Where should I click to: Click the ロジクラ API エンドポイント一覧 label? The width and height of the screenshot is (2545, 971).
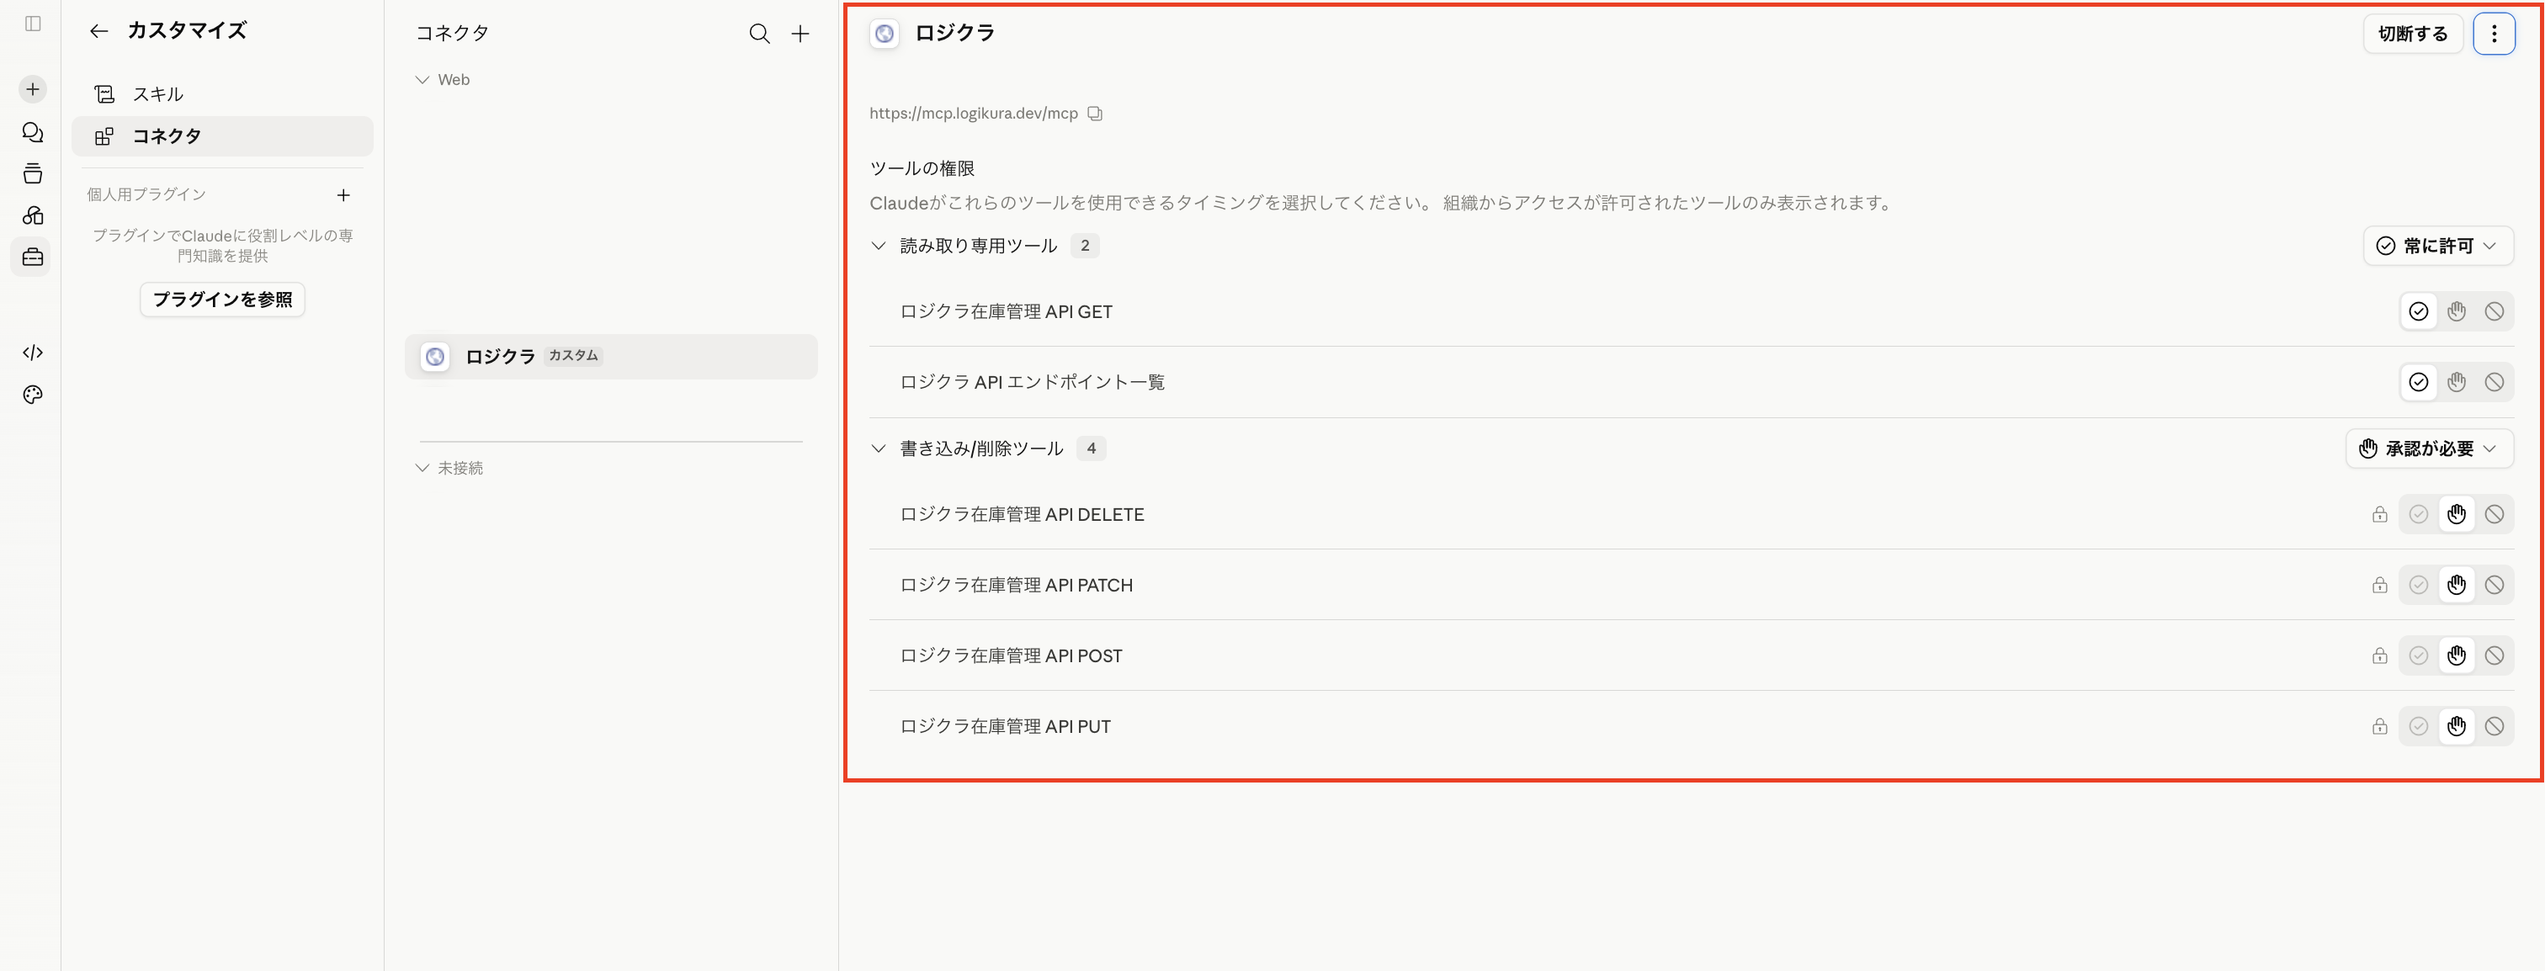1033,382
